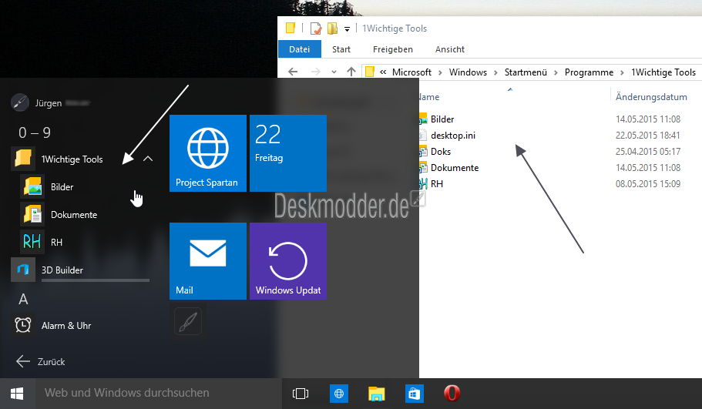Select the desktop.ini file
Viewport: 702px width, 409px height.
click(x=452, y=135)
